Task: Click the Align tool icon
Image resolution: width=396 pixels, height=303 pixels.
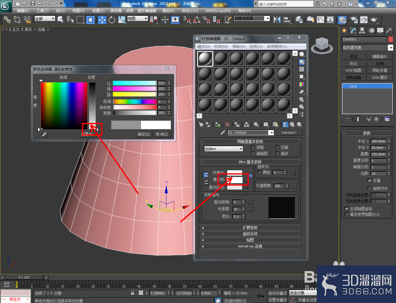Action: click(x=287, y=20)
